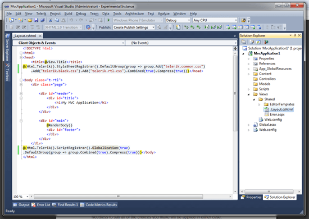Image resolution: width=309 pixels, height=219 pixels.
Task: Click the Undo arrow icon
Action: [71, 20]
